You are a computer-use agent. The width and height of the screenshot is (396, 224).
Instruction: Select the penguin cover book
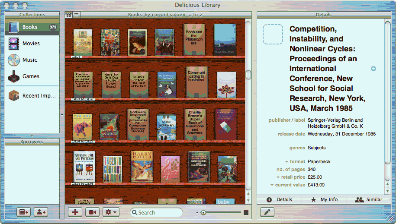click(167, 85)
